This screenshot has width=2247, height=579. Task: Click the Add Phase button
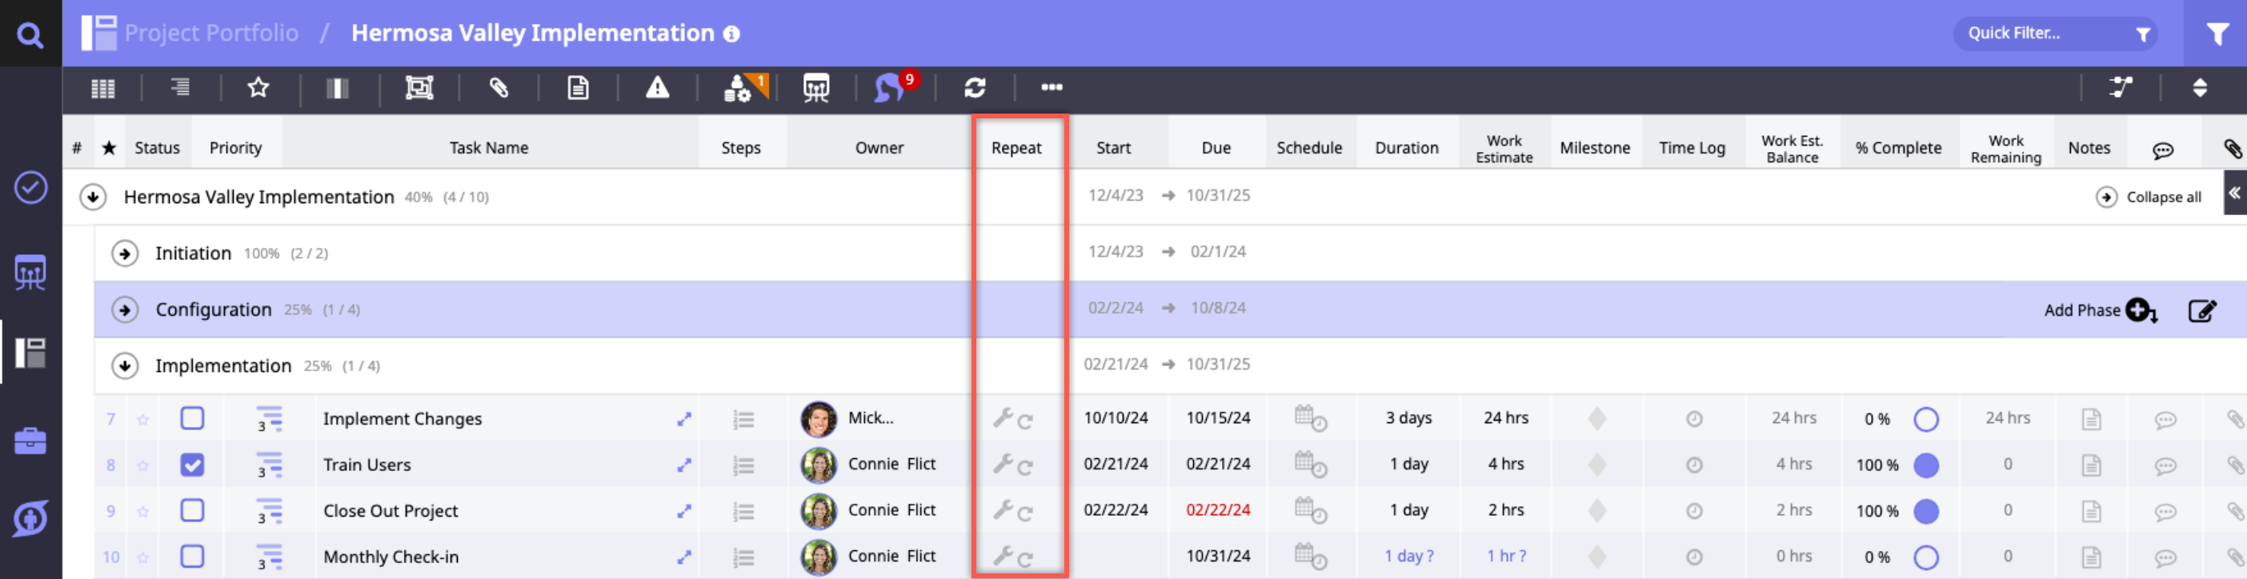point(2100,310)
